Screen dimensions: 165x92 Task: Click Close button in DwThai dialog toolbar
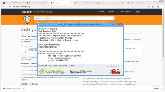pos(72,65)
